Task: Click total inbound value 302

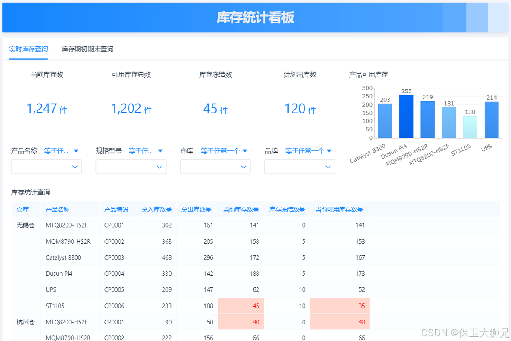Action: (167, 225)
